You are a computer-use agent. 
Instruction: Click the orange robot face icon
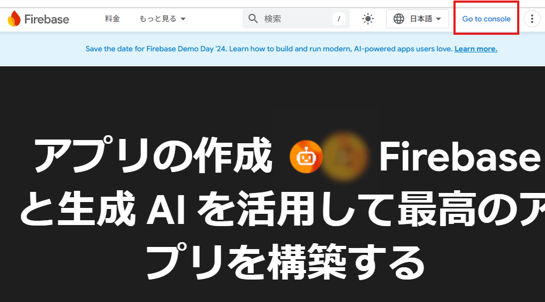point(306,157)
